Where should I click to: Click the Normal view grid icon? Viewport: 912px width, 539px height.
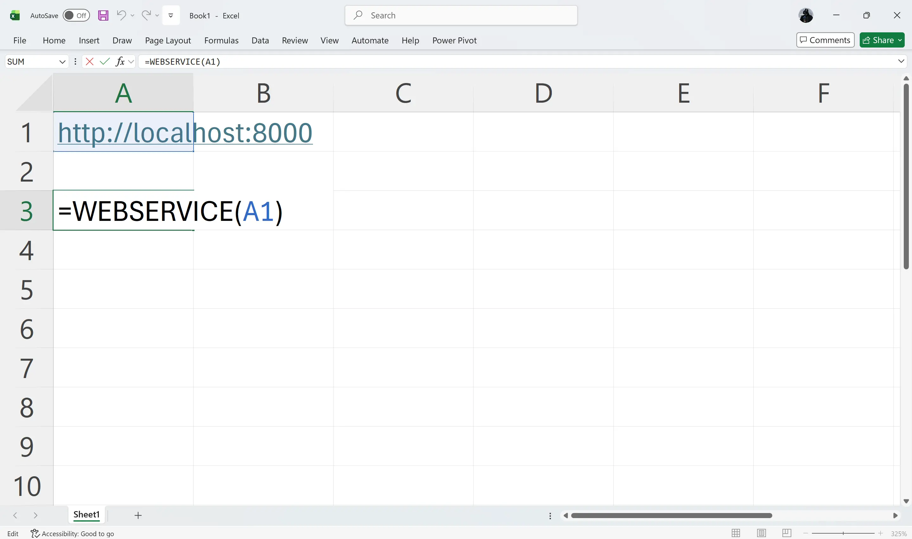[x=736, y=533]
